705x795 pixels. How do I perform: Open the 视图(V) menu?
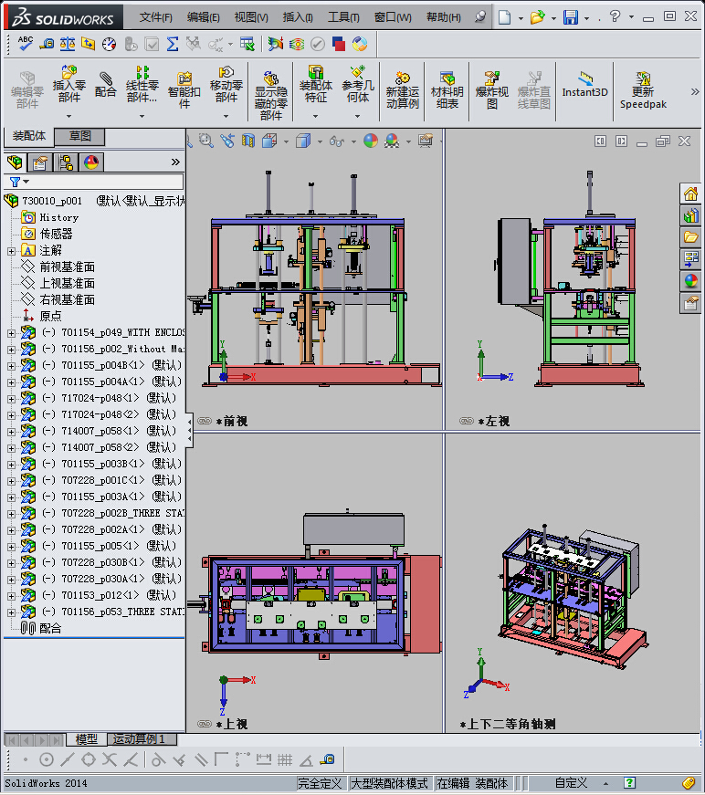[251, 17]
